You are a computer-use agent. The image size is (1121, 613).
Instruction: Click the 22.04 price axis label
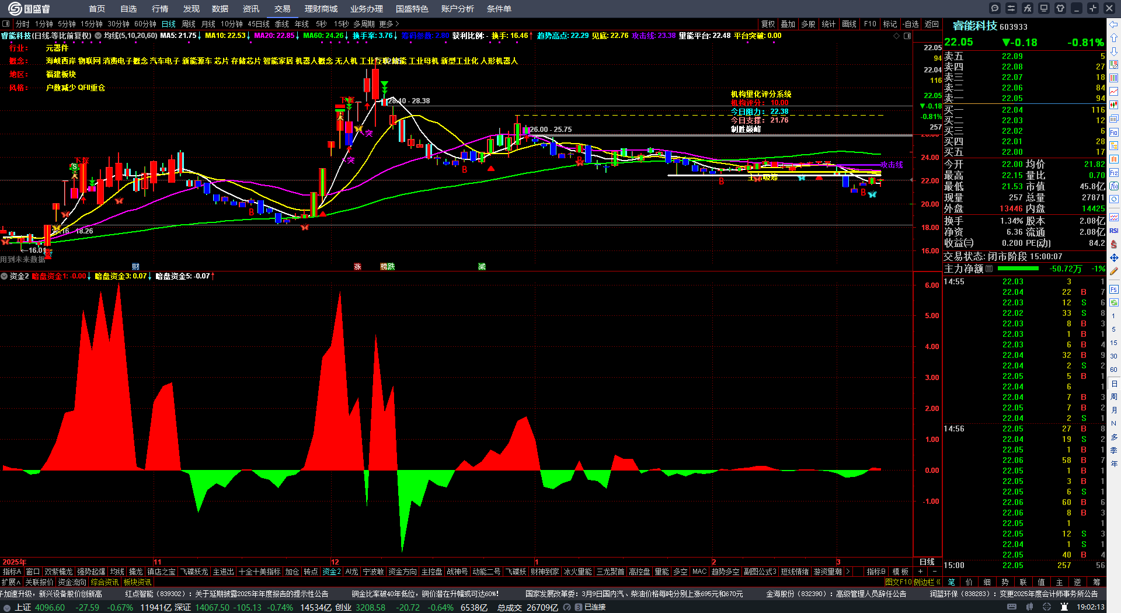(932, 69)
